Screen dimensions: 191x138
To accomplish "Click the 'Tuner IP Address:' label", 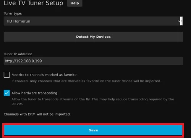I will click(x=18, y=54).
